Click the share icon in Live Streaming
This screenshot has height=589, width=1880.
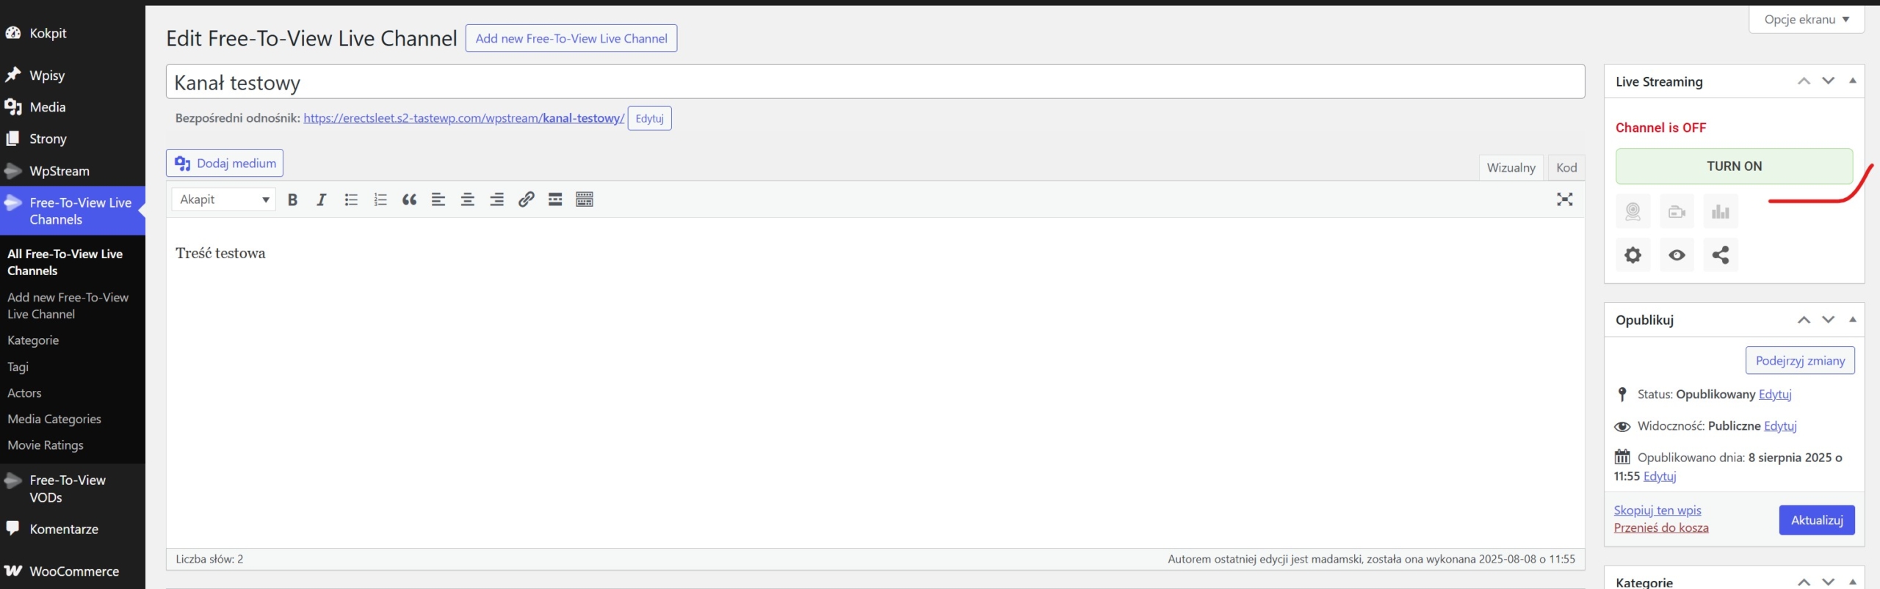[1720, 255]
